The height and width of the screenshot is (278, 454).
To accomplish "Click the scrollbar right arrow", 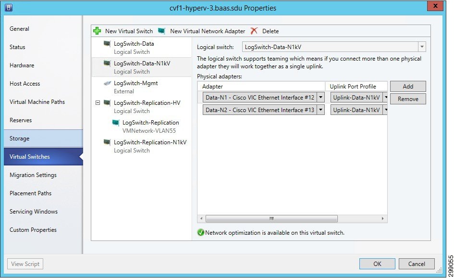I will [x=383, y=218].
